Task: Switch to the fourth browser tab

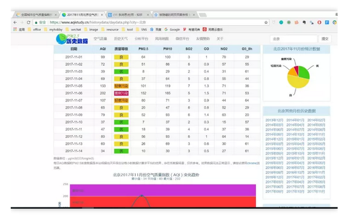Action: (x=174, y=15)
